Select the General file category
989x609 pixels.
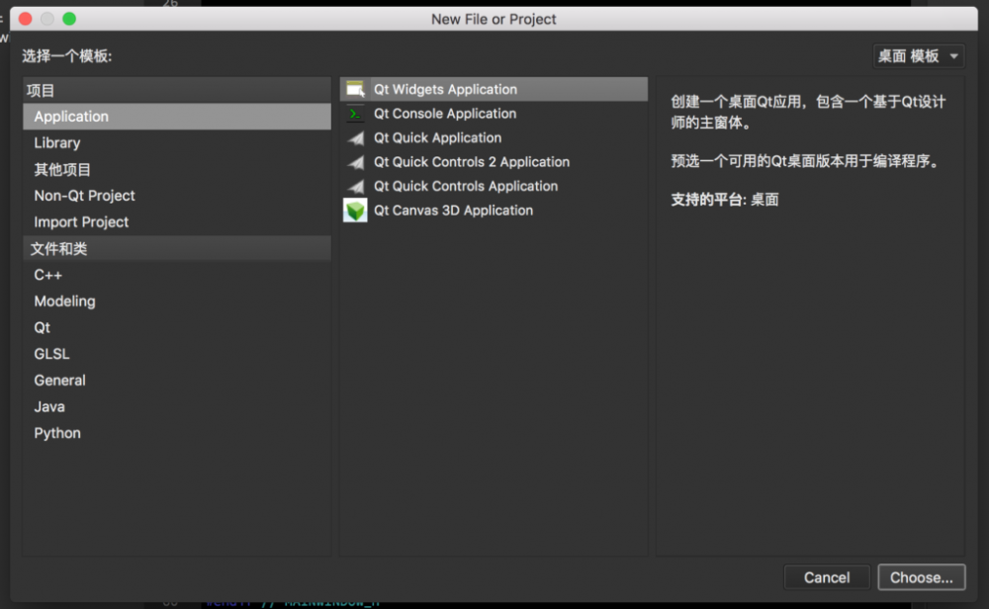click(177, 381)
